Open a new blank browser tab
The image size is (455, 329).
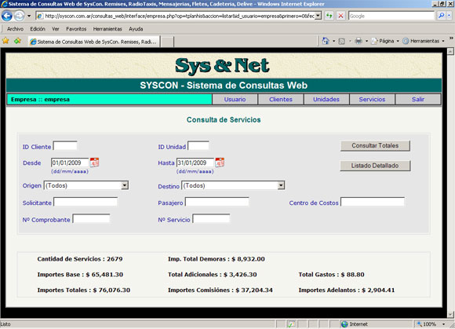tap(167, 42)
